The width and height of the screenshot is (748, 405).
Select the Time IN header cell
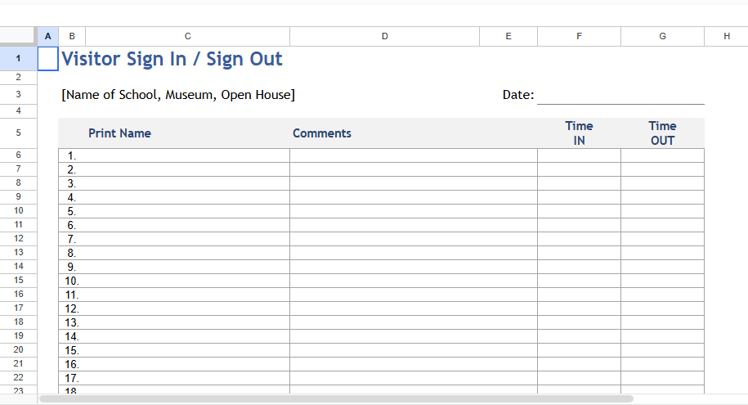point(579,133)
